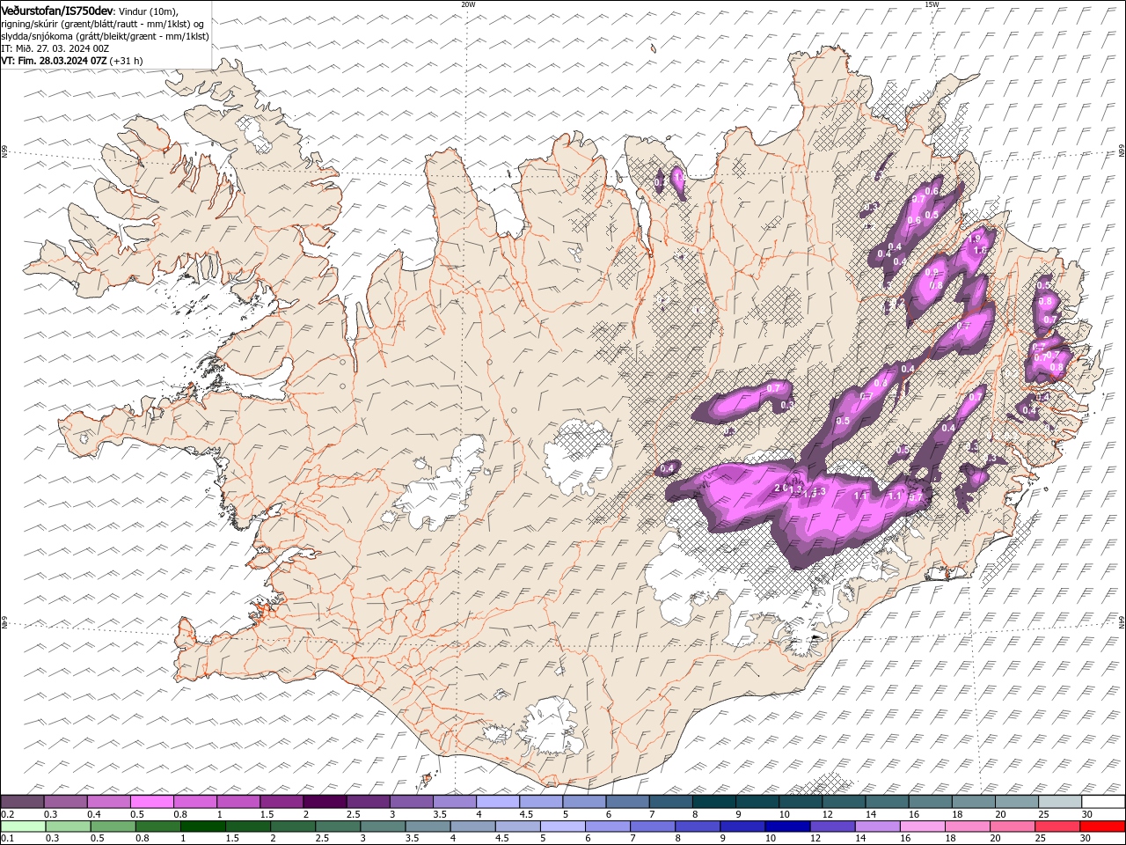Viewport: 1126px width, 845px height.
Task: Pick deep blue lower swatch between 10 and 12
Action: tap(787, 827)
